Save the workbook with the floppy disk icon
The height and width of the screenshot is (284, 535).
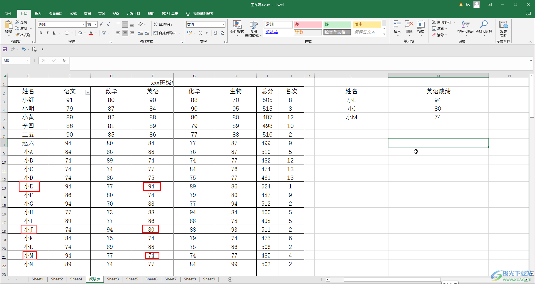pyautogui.click(x=5, y=49)
